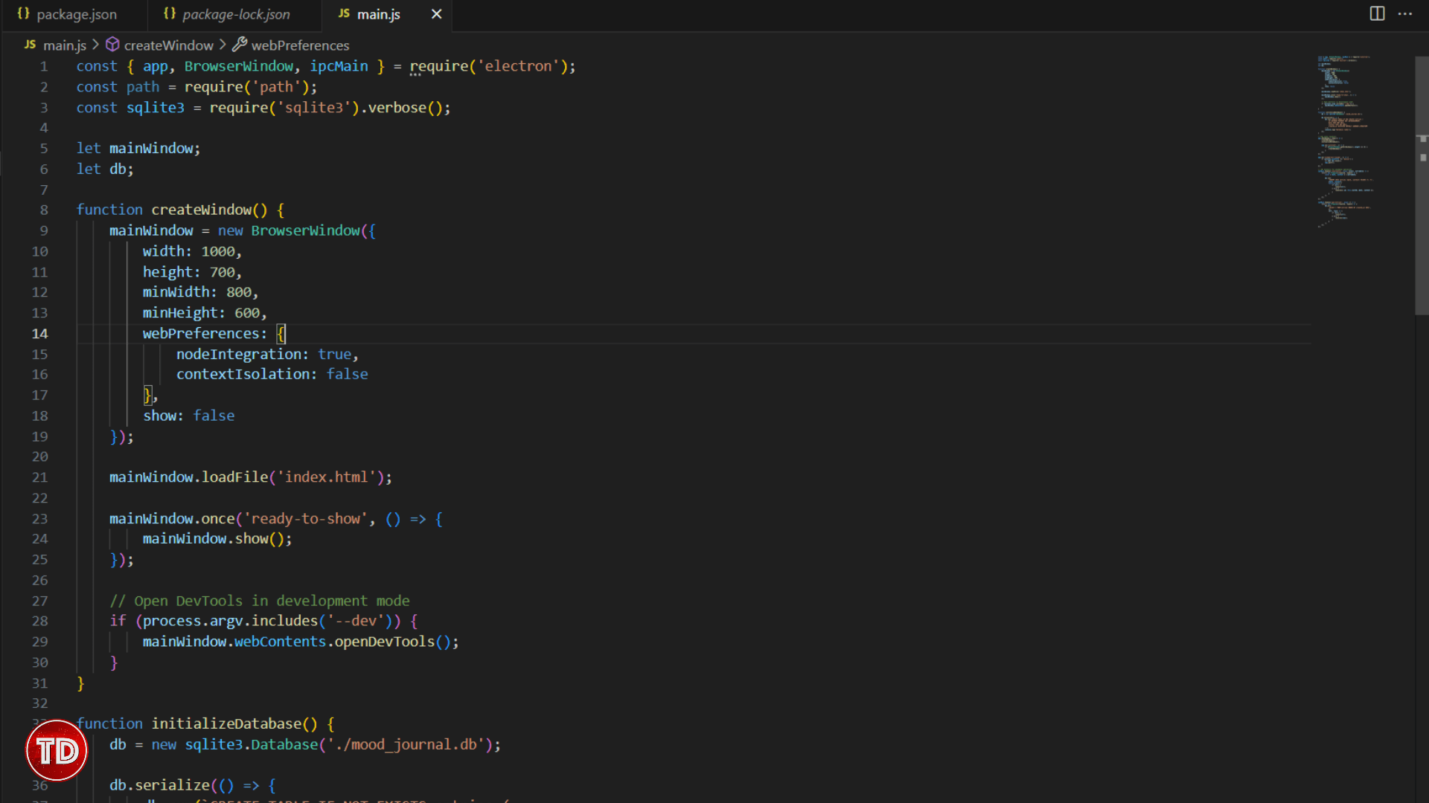Click line number 8 in gutter
This screenshot has height=803, width=1429.
pyautogui.click(x=44, y=210)
